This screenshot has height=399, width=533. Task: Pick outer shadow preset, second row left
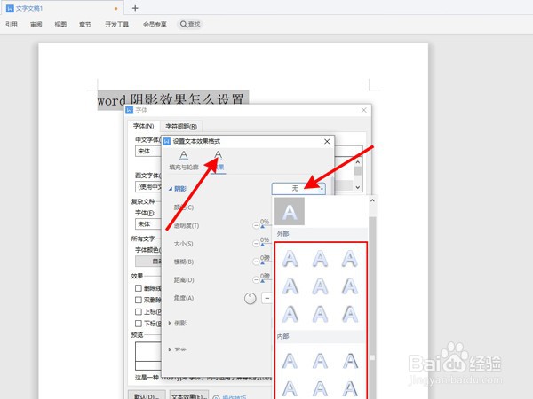(x=290, y=286)
